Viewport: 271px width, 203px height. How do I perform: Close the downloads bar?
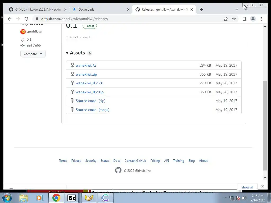tap(263, 186)
